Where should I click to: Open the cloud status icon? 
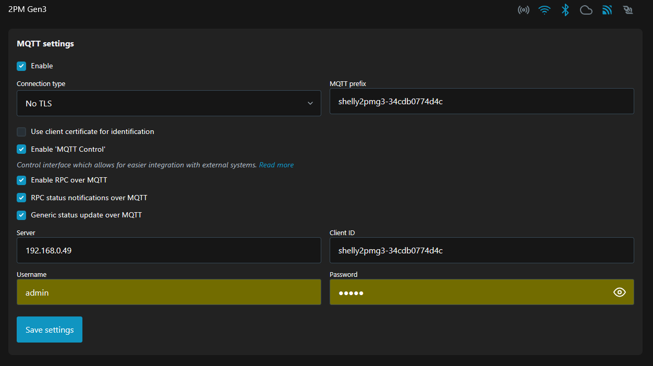point(586,10)
